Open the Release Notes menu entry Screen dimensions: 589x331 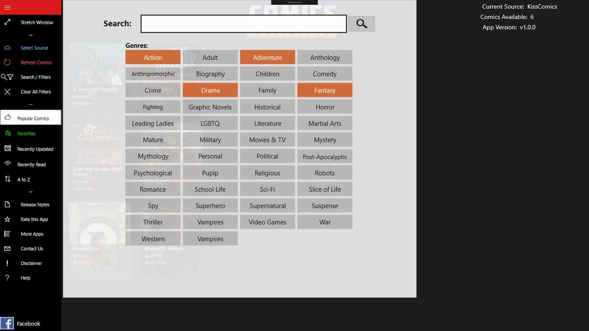[31, 204]
